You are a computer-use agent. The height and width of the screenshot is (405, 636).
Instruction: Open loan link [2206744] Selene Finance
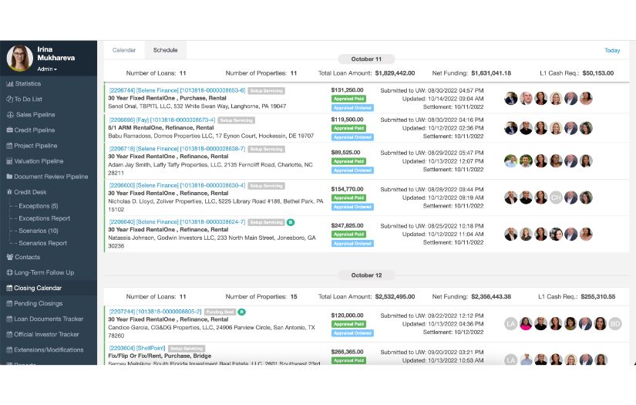tap(177, 90)
